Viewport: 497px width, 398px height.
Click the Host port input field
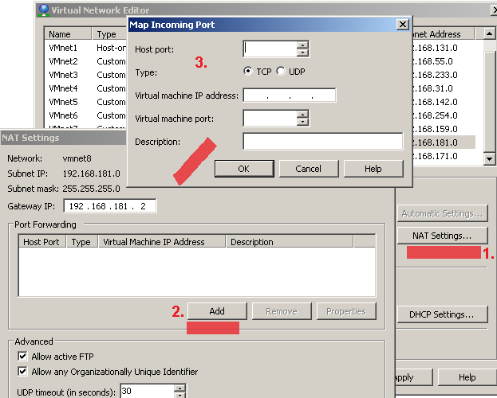pos(270,49)
